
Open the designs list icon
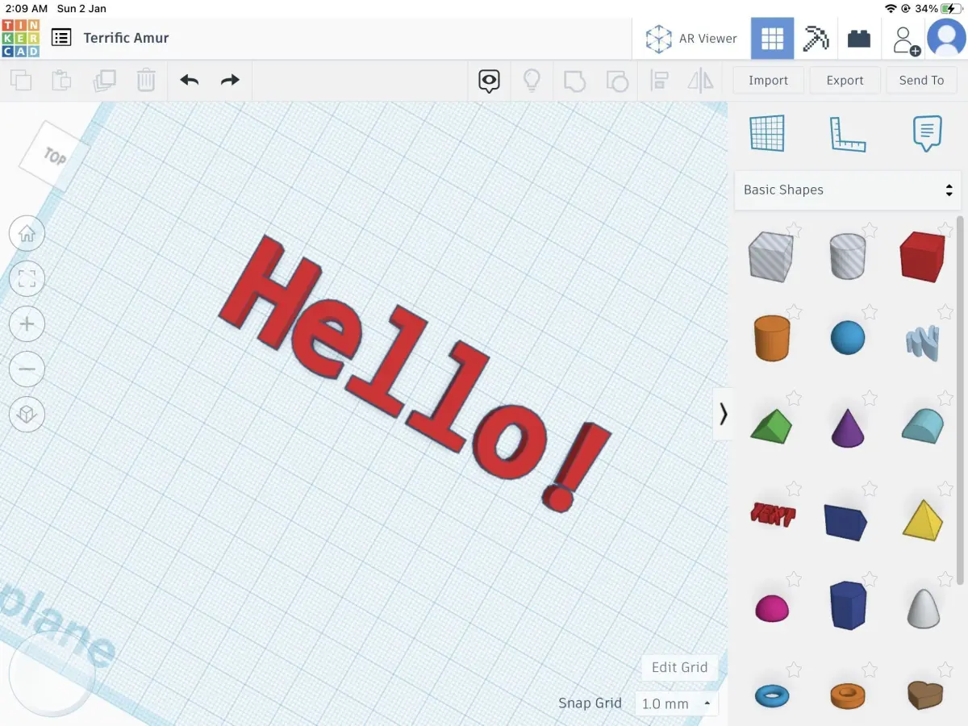click(x=61, y=38)
